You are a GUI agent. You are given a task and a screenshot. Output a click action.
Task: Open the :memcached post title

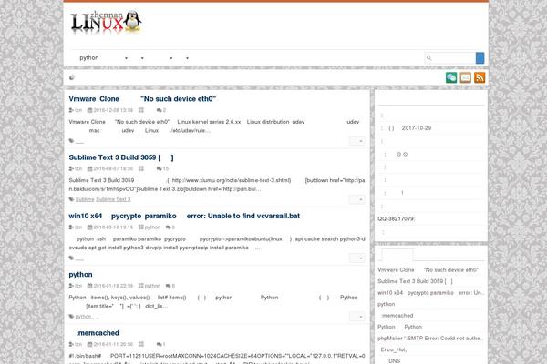tap(98, 333)
